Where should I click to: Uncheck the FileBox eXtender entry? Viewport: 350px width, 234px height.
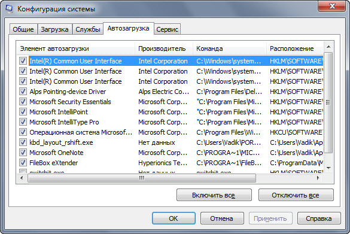pyautogui.click(x=23, y=163)
